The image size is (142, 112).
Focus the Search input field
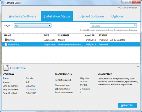click(113, 25)
